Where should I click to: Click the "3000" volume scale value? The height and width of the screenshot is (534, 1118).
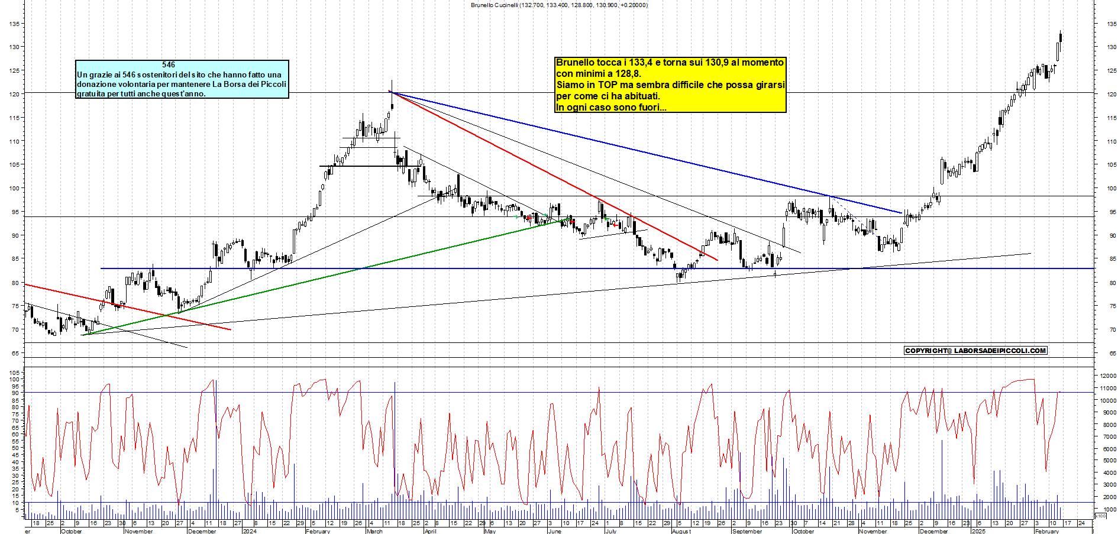(x=1110, y=485)
